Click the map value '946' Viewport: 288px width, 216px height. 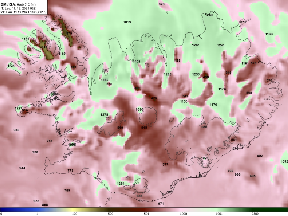16,130
